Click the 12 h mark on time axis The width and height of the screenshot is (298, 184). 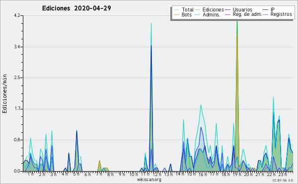(157, 174)
